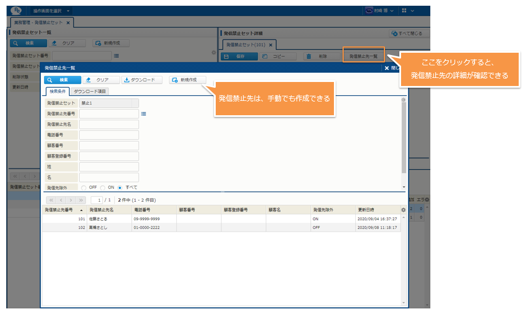Open the gear settings icon in results table header

[x=403, y=210]
